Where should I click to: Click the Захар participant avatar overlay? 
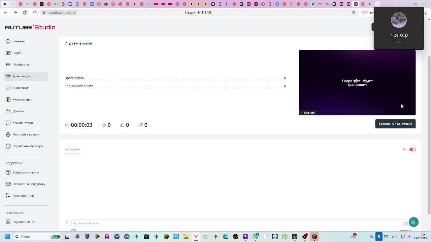399,20
